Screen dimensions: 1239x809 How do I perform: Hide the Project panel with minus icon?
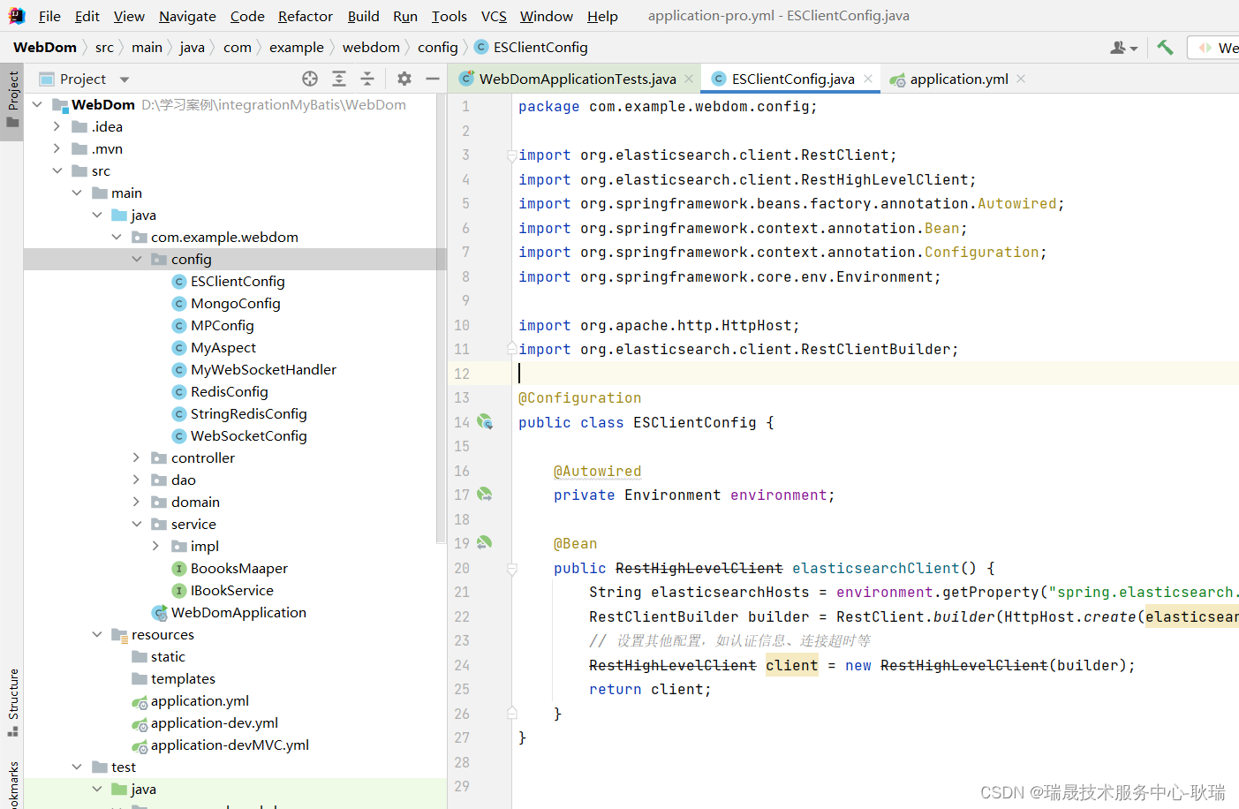pyautogui.click(x=433, y=79)
